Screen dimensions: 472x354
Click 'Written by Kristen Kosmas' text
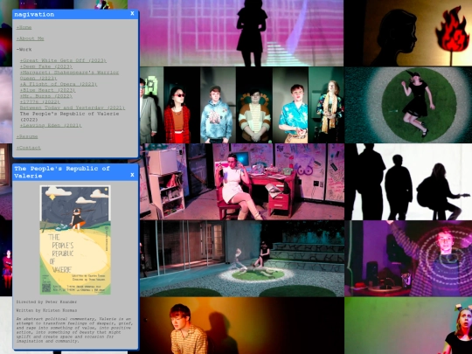[46, 310]
